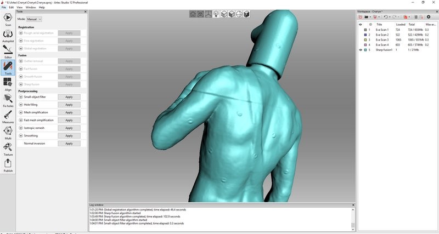Open the Texture tool
Image resolution: width=439 pixels, height=234 pixels.
(x=8, y=148)
